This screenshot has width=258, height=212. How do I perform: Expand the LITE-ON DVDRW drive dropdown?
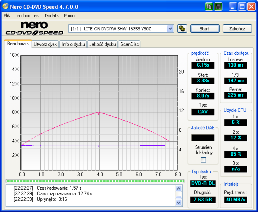click(170, 29)
